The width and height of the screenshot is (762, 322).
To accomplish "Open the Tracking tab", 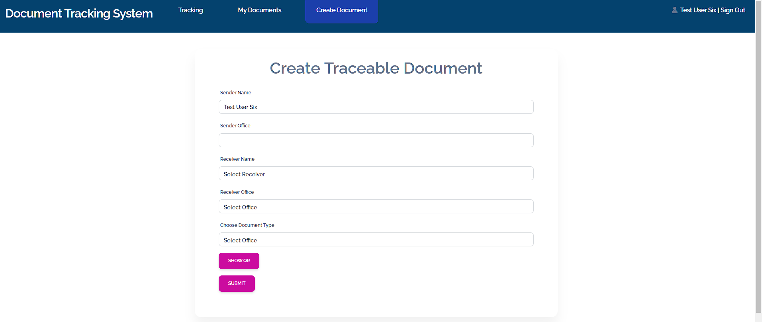I will 190,10.
